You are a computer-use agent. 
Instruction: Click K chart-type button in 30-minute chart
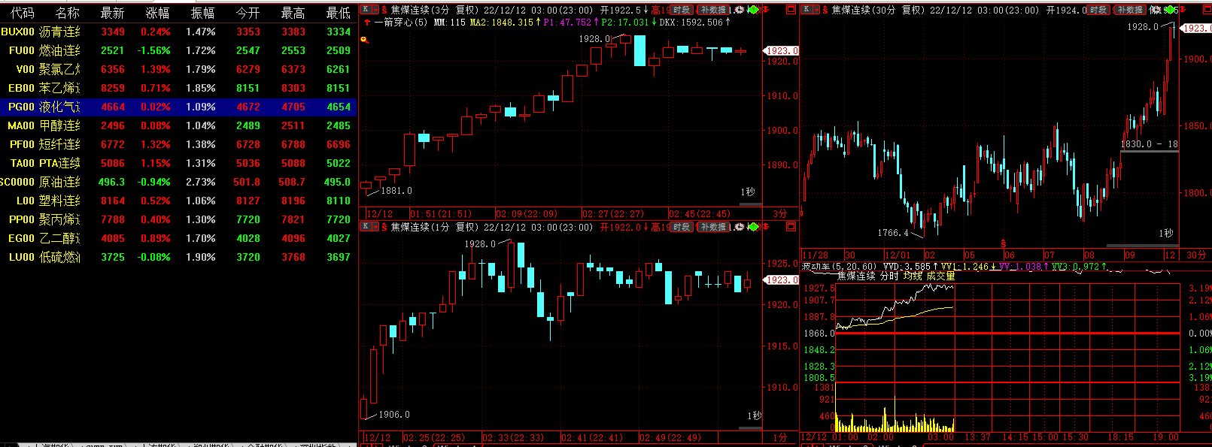pos(806,10)
